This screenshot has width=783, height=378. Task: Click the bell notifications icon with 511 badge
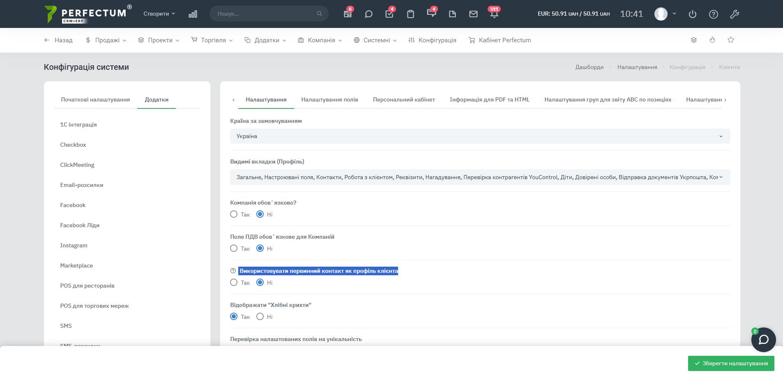pyautogui.click(x=494, y=14)
